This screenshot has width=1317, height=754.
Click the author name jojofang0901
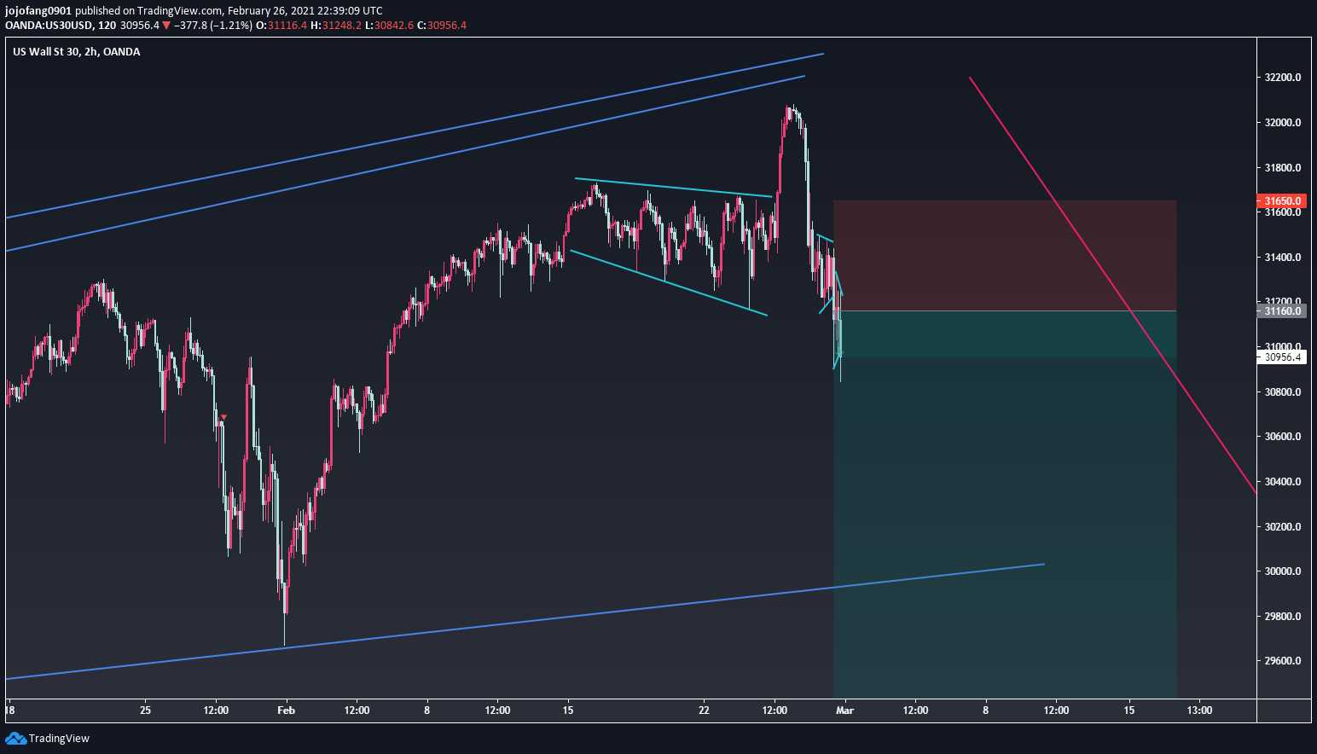click(x=38, y=11)
